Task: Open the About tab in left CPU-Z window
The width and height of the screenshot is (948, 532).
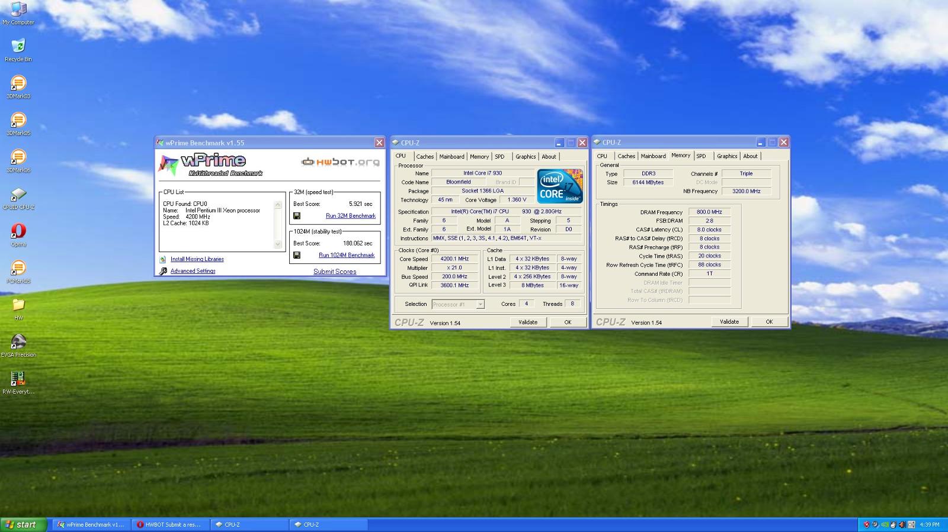Action: [x=549, y=157]
